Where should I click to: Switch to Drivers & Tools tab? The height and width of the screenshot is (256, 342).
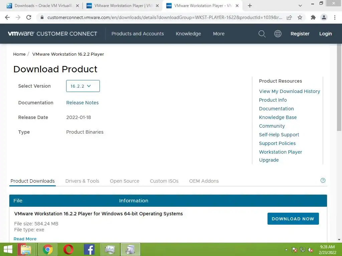82,181
